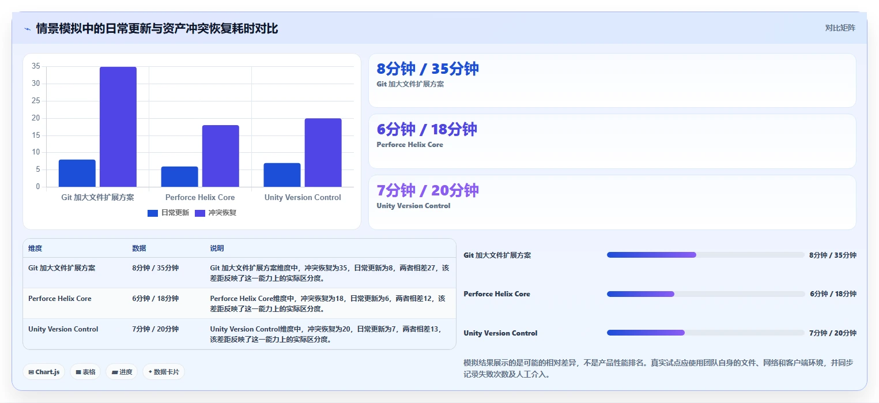This screenshot has height=403, width=879.
Task: Click the Unity Version Control 冲突恢复 bar at 20
Action: pos(323,153)
